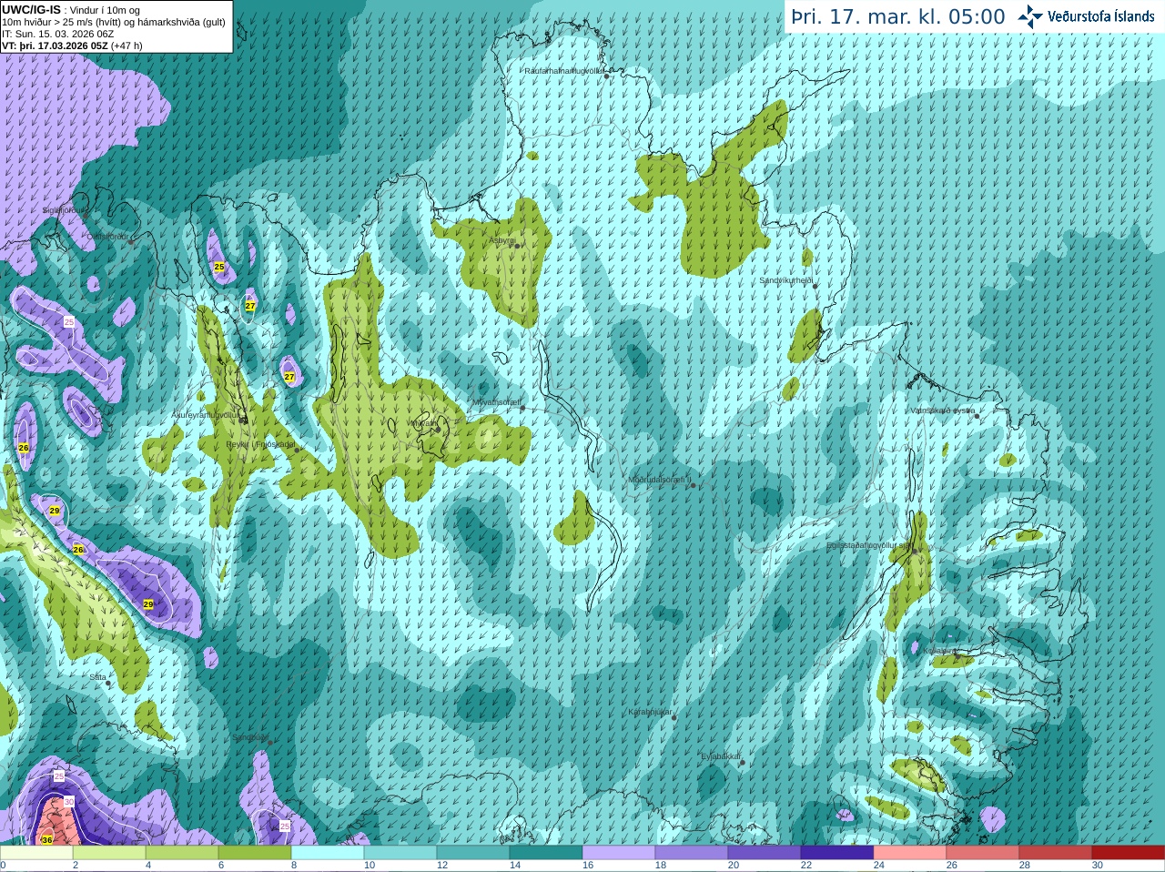The image size is (1165, 872).
Task: Click the legend tick label 20
Action: click(x=734, y=866)
